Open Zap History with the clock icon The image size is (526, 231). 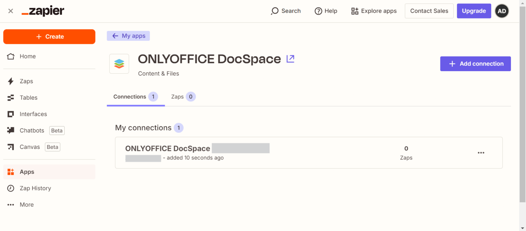tap(11, 188)
